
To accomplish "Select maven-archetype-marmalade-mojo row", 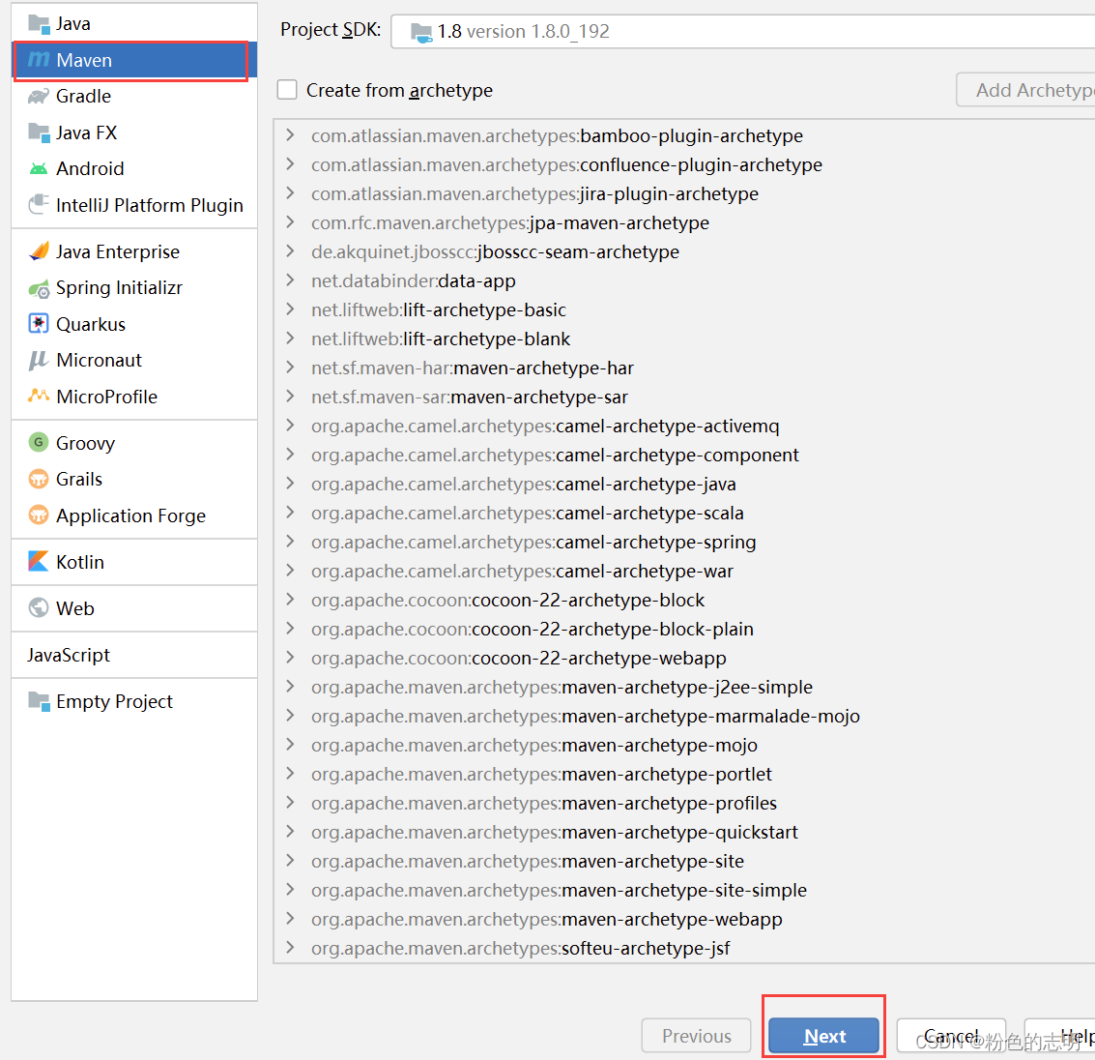I will (x=684, y=717).
